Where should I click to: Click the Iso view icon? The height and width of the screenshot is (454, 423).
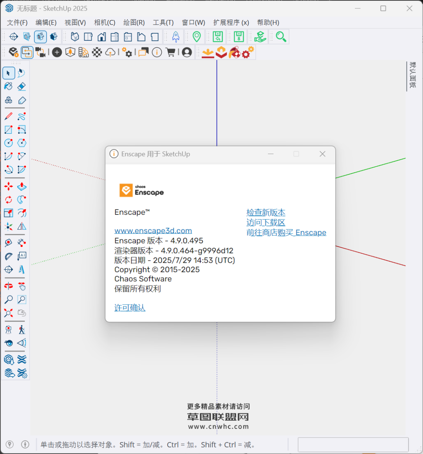click(x=75, y=37)
